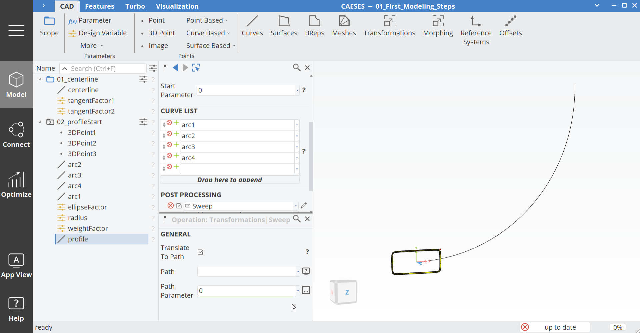Select the Curves tool
Image resolution: width=640 pixels, height=333 pixels.
click(x=252, y=26)
